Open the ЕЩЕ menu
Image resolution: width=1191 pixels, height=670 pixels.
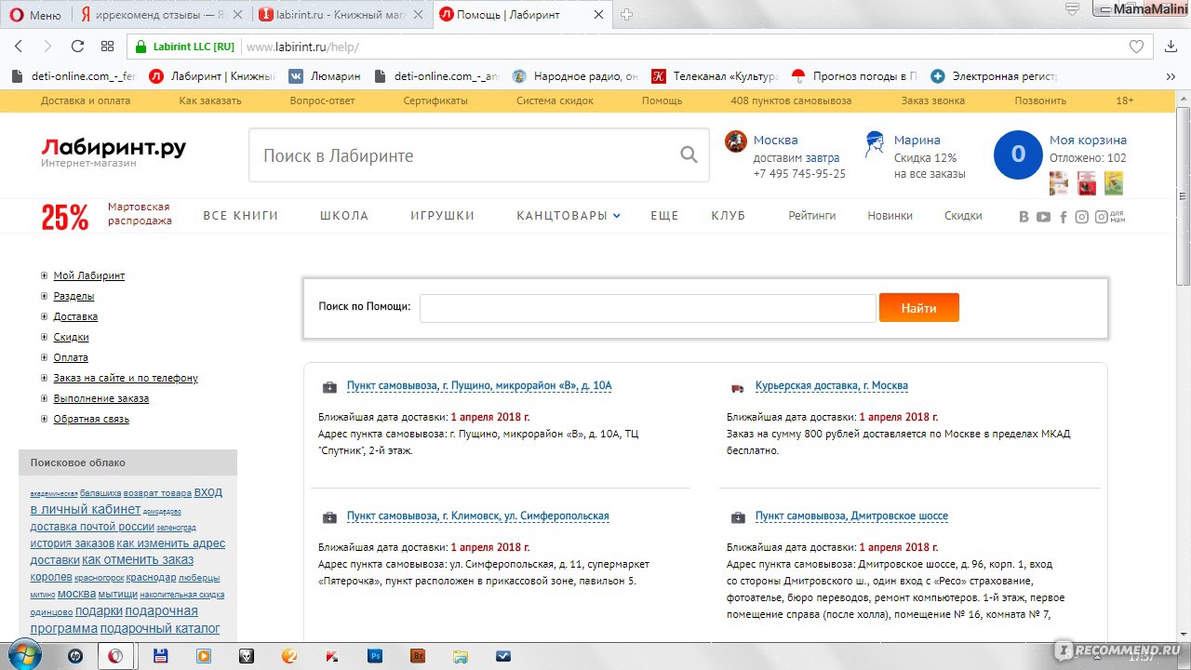tap(664, 216)
